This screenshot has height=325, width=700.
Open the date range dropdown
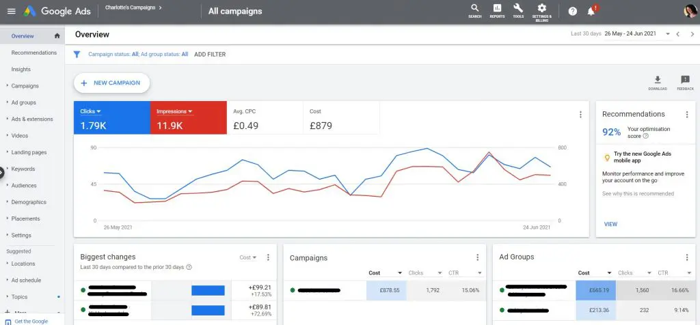[x=636, y=34]
